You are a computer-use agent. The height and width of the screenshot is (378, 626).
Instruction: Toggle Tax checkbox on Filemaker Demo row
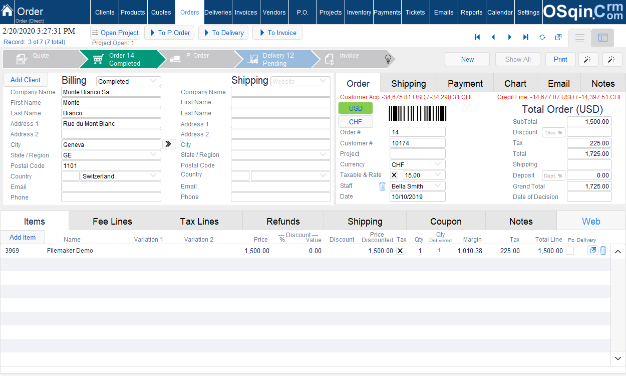(400, 251)
